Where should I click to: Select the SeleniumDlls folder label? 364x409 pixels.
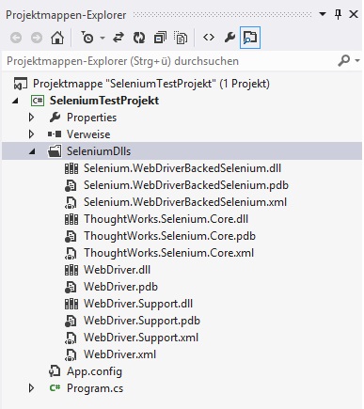99,151
